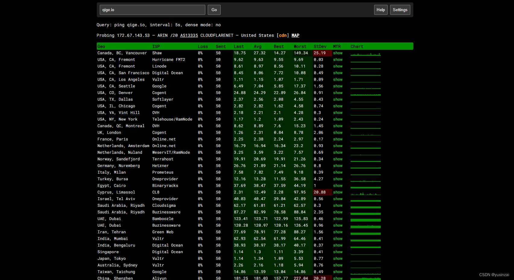The width and height of the screenshot is (514, 280).
Task: Show MTR for San Francisco Digital Ocean
Action: tap(338, 73)
